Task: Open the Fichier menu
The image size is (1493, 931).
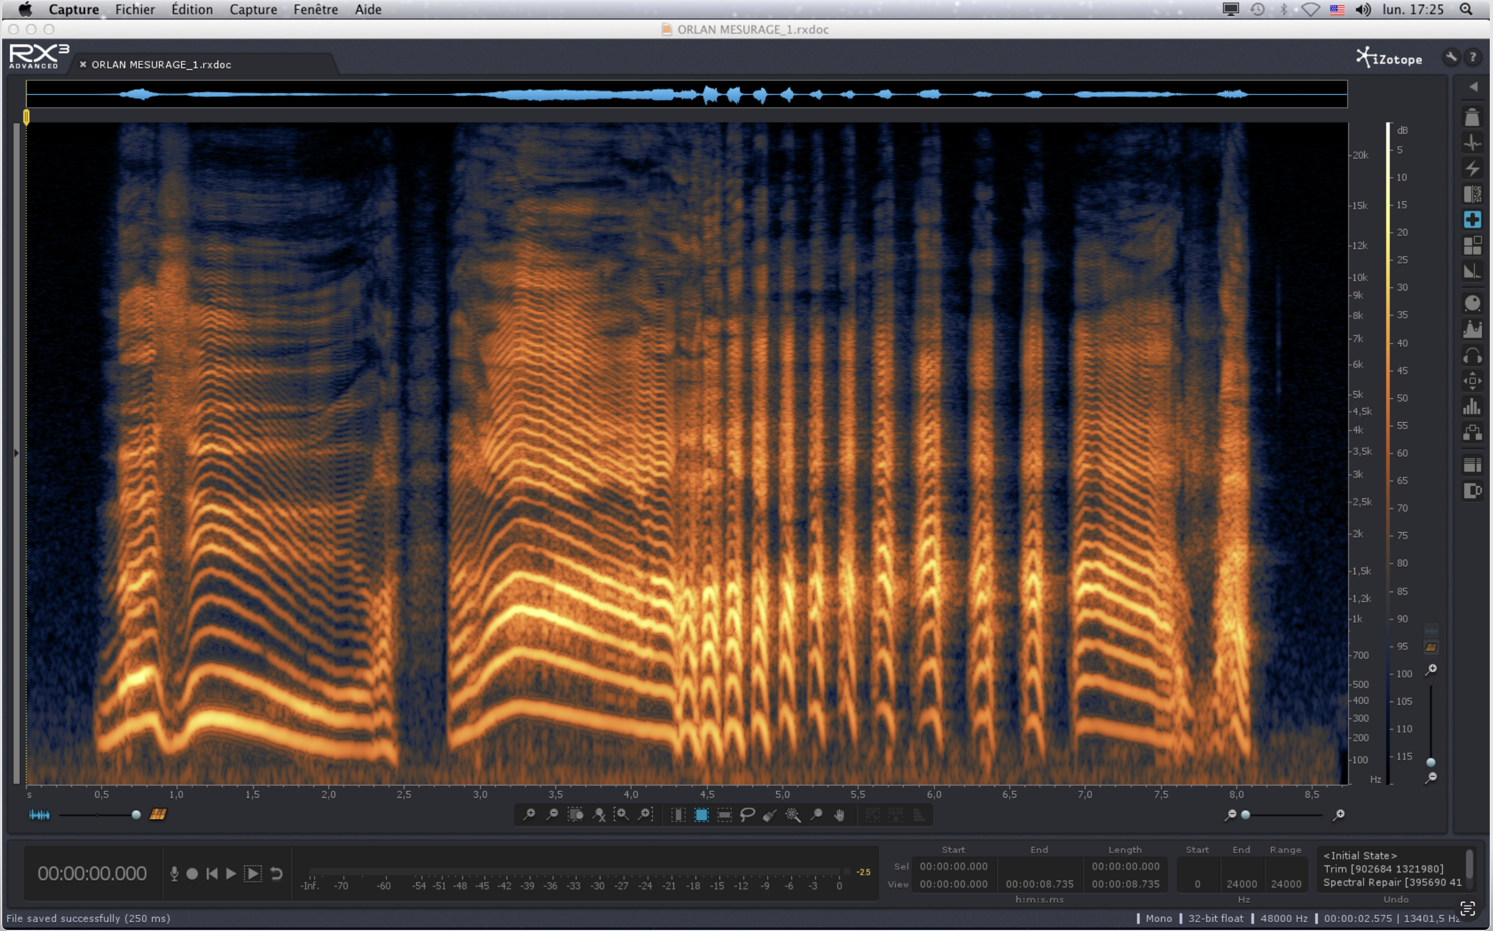Action: coord(135,9)
